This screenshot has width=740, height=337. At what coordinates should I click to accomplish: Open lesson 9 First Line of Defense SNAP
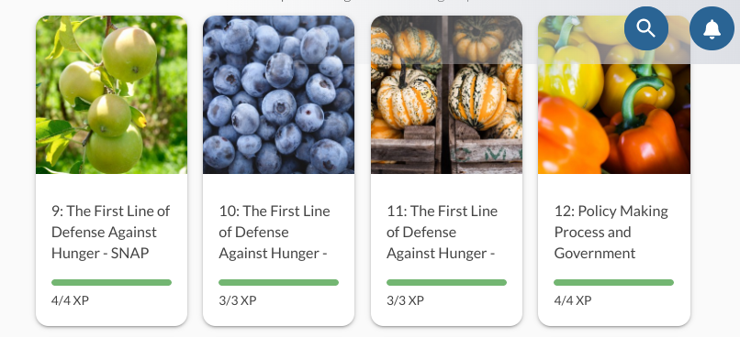pos(111,232)
